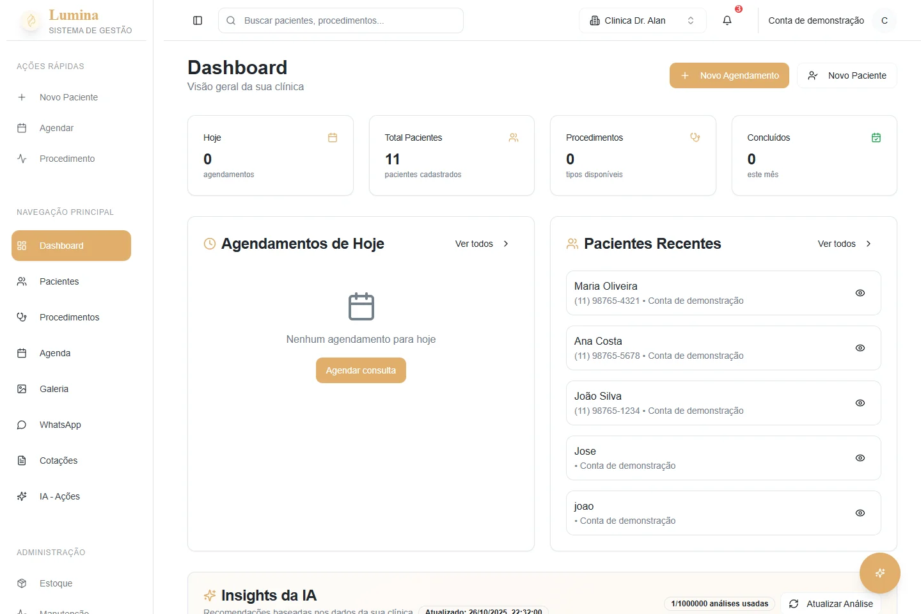Select Agendar quick action
Viewport: 921px width, 614px height.
point(71,128)
